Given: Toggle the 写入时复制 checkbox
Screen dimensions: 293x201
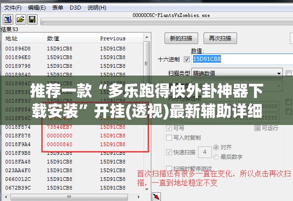Looking at the screenshot, I should point(169,137).
